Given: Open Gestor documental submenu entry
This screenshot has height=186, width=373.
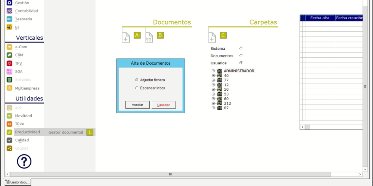Looking at the screenshot, I should (66, 132).
